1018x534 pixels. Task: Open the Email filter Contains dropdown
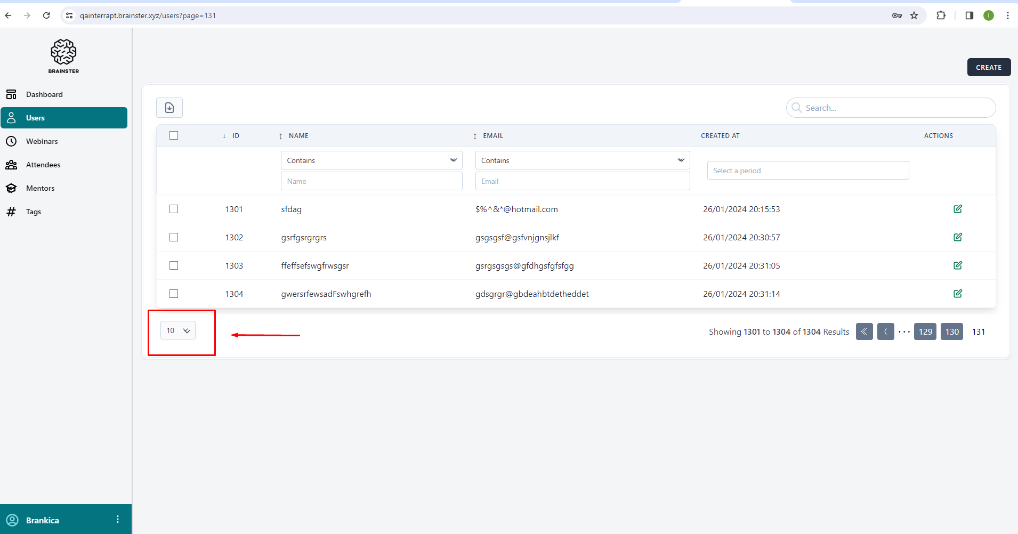coord(582,160)
